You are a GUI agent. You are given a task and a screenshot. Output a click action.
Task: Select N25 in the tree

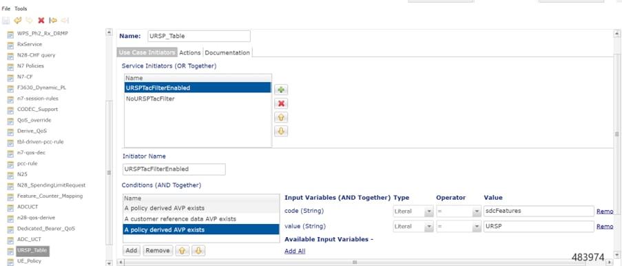click(x=22, y=174)
